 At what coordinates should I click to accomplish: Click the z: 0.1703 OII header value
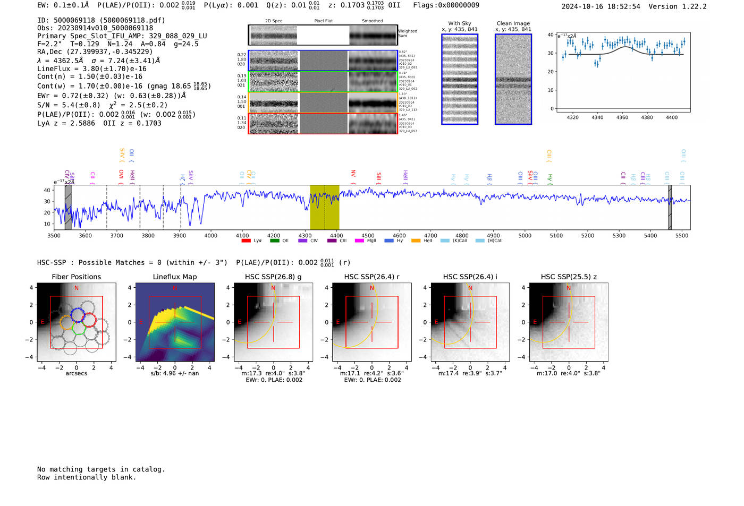365,5
